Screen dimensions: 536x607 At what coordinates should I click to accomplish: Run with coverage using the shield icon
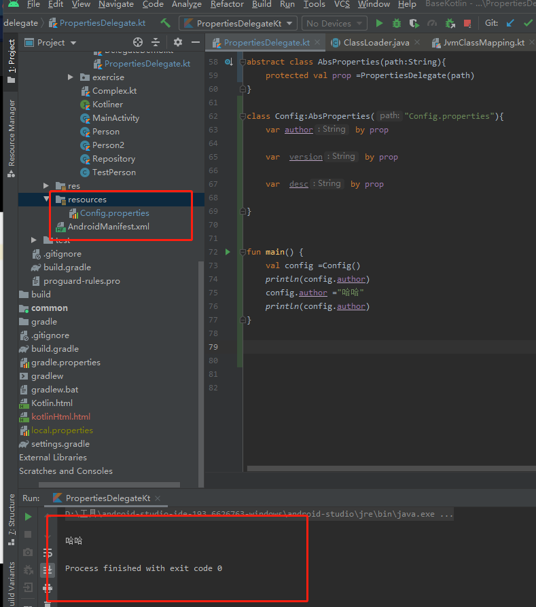(414, 24)
